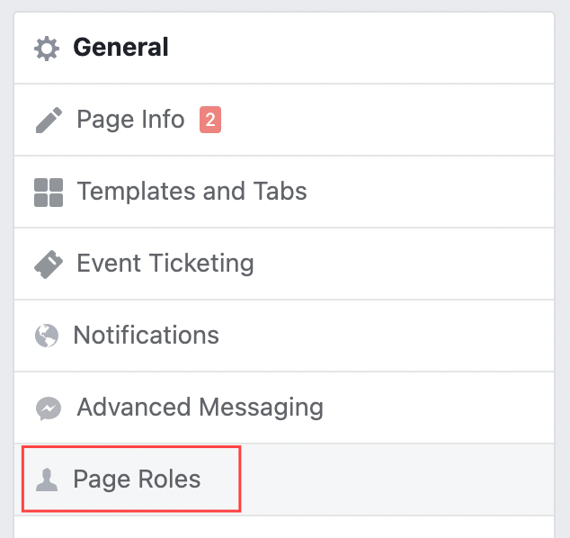Image resolution: width=570 pixels, height=538 pixels.
Task: Click the pencil icon for Page Info
Action: coord(49,120)
